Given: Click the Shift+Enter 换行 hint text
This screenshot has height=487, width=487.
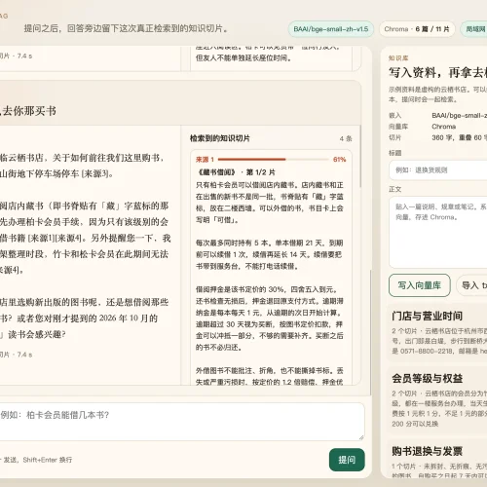Looking at the screenshot, I should (x=48, y=460).
